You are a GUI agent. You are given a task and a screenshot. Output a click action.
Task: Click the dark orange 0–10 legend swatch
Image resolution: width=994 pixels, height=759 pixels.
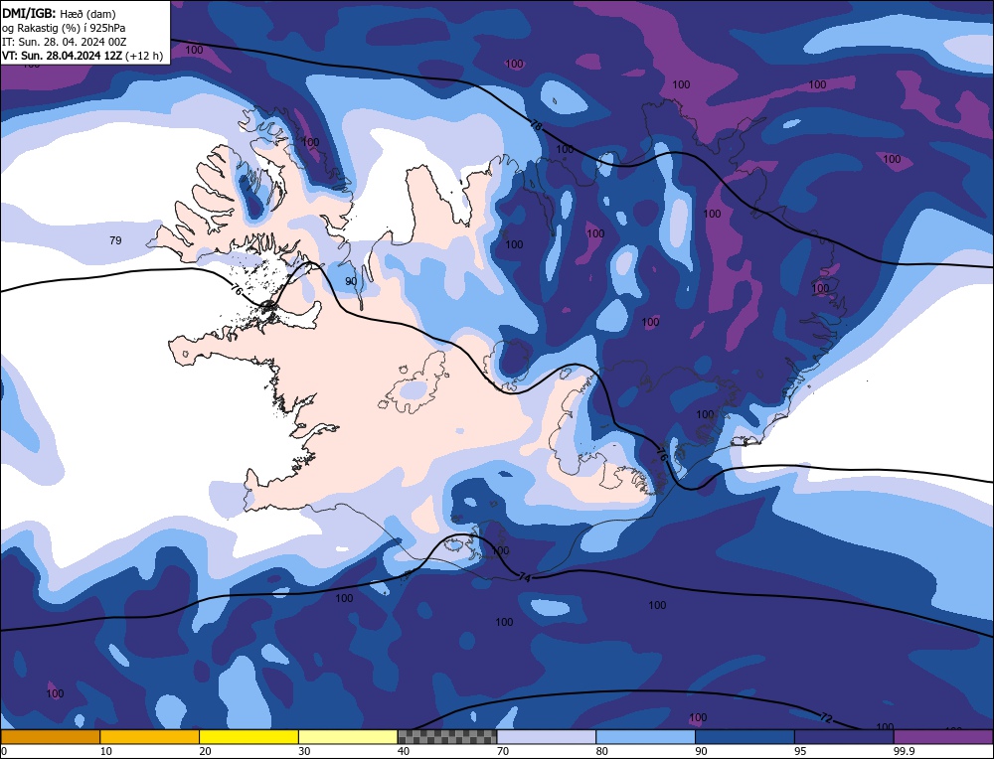point(50,736)
